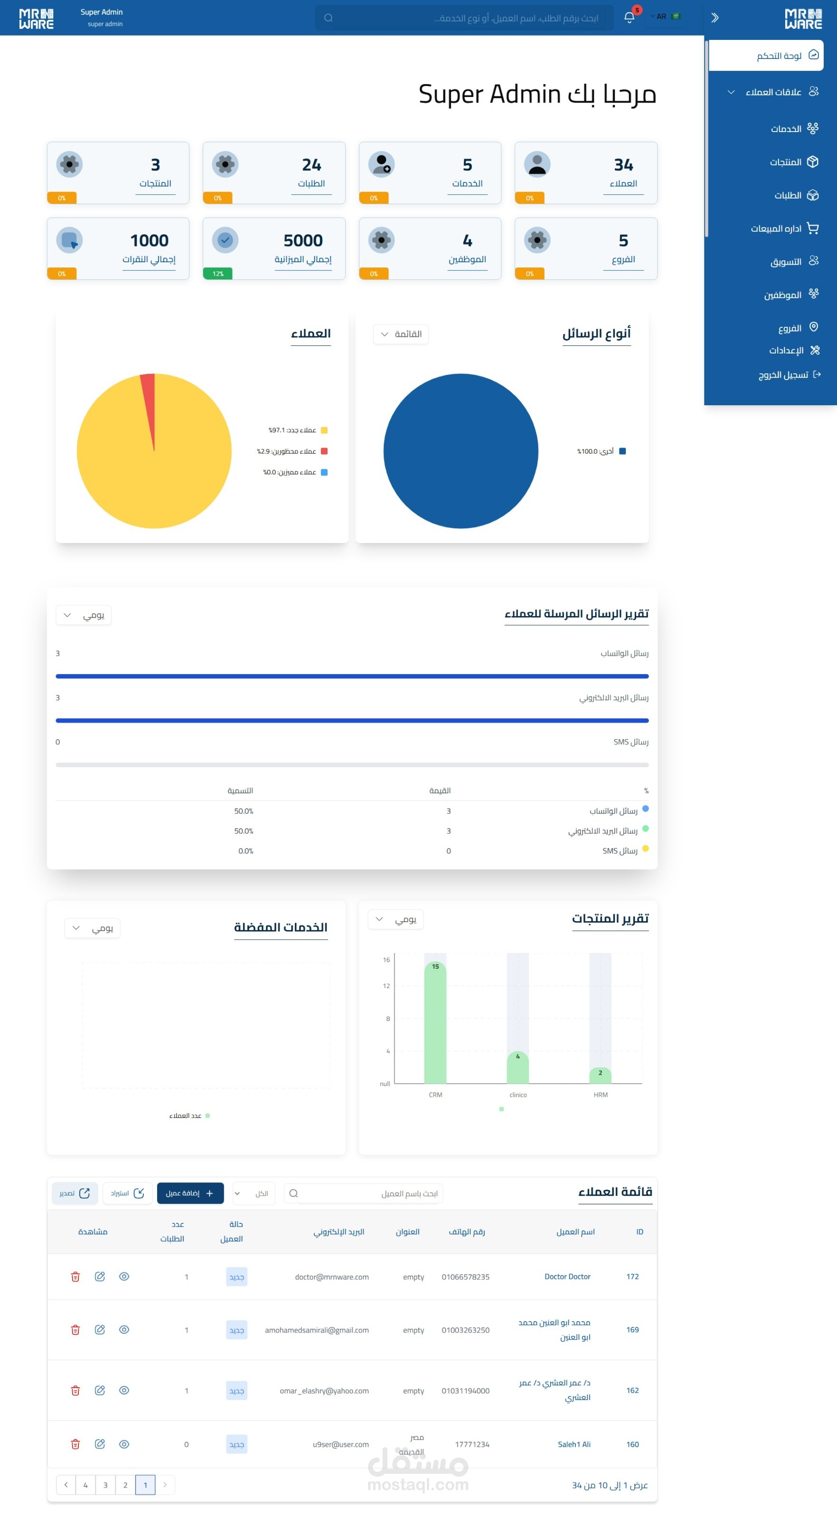Open the 'التسويق' sidebar item
837x1524 pixels.
[794, 261]
